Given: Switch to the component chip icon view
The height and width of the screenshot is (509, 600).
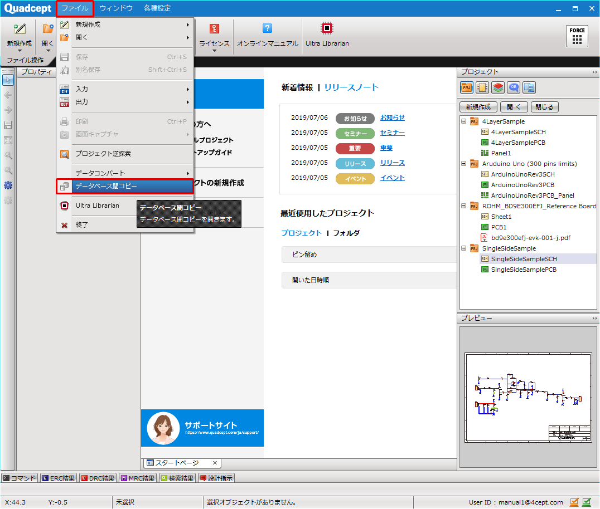Looking at the screenshot, I should point(482,87).
